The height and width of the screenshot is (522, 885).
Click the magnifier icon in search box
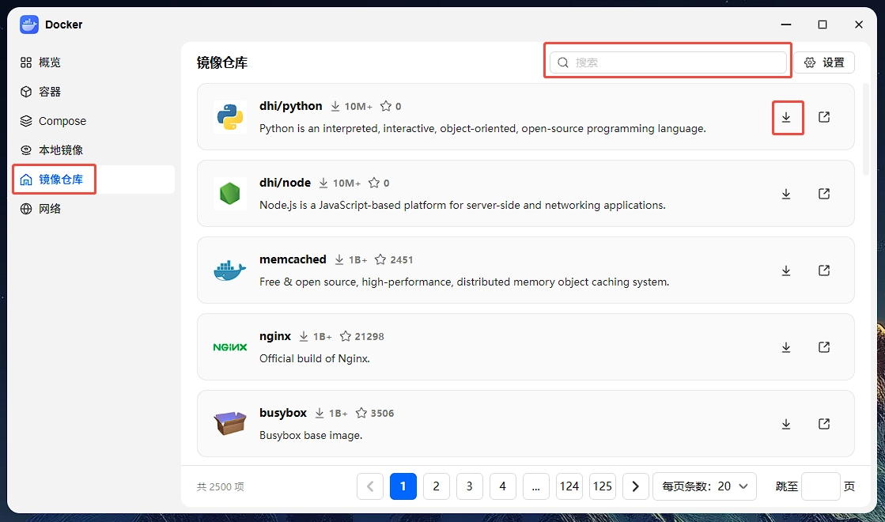click(x=563, y=62)
